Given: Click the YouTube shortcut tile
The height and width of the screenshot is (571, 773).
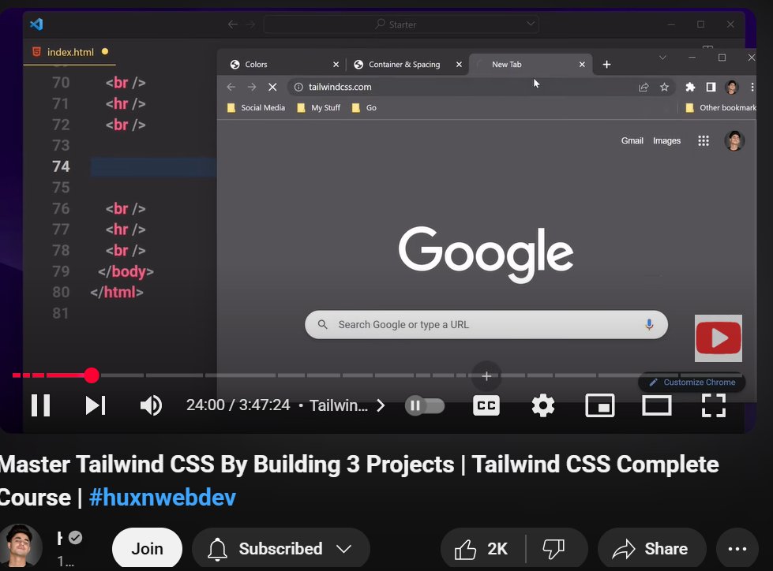Looking at the screenshot, I should pyautogui.click(x=719, y=338).
